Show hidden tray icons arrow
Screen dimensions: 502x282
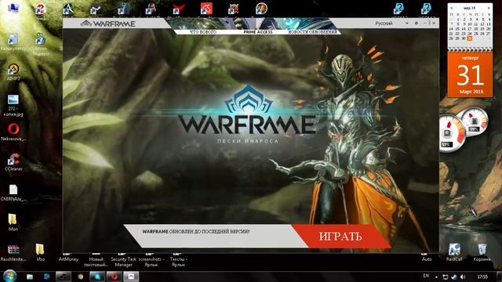click(x=436, y=277)
